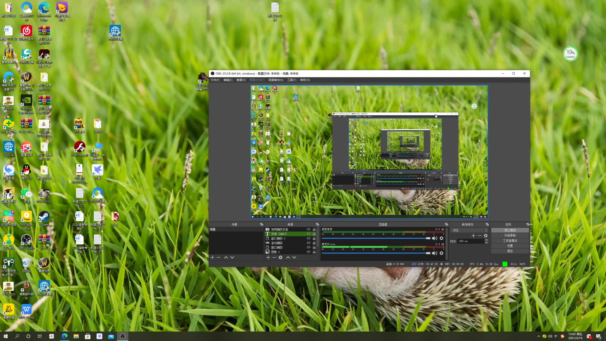Screen dimensions: 606x341
Task: Open the 工具(T) menu
Action: pos(292,80)
